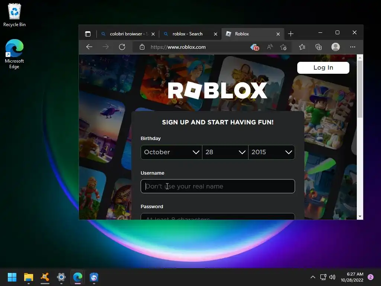This screenshot has width=381, height=286.
Task: Focus the Password input field
Action: [218, 216]
